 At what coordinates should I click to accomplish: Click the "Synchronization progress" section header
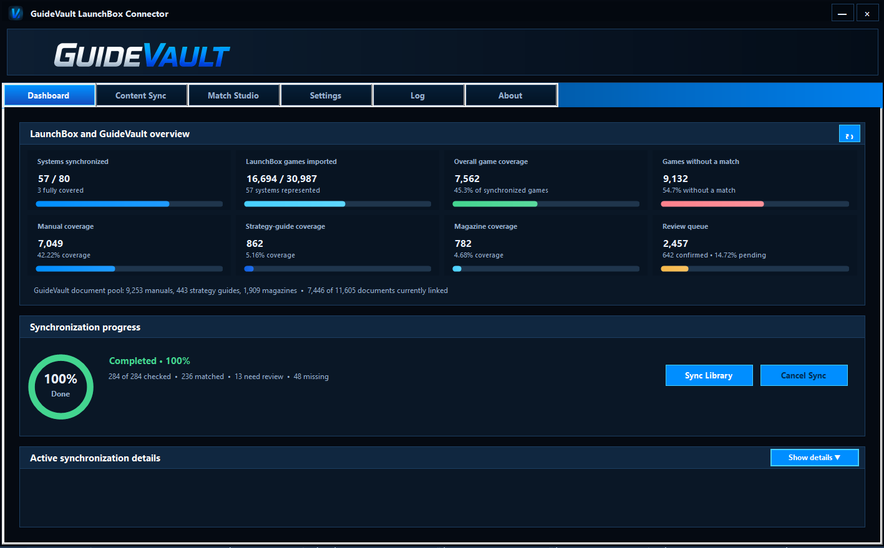coord(85,327)
